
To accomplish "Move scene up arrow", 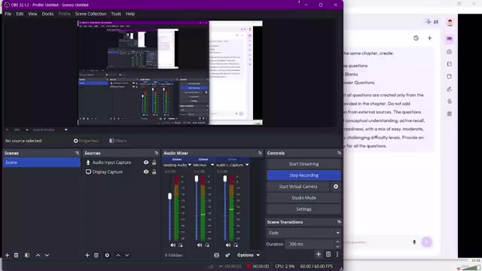I will (38, 255).
